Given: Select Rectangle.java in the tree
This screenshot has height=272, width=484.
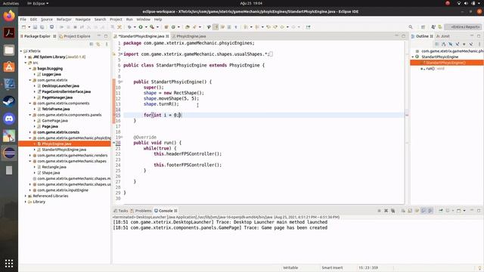Looking at the screenshot, I should point(54,167).
